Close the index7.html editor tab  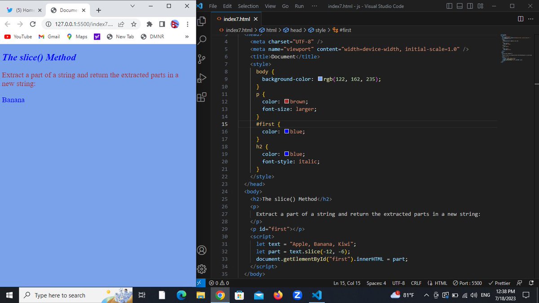(256, 19)
